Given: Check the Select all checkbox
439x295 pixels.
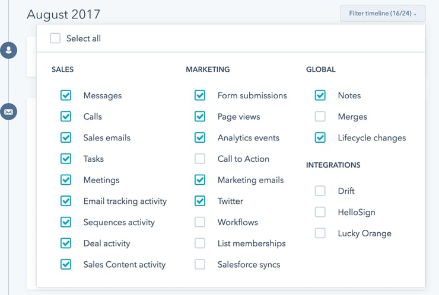Looking at the screenshot, I should click(56, 39).
